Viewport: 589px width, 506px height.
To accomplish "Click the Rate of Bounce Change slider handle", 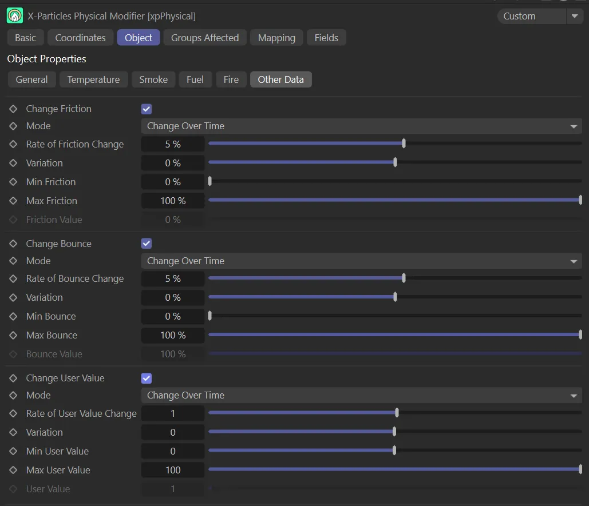I will [x=404, y=278].
